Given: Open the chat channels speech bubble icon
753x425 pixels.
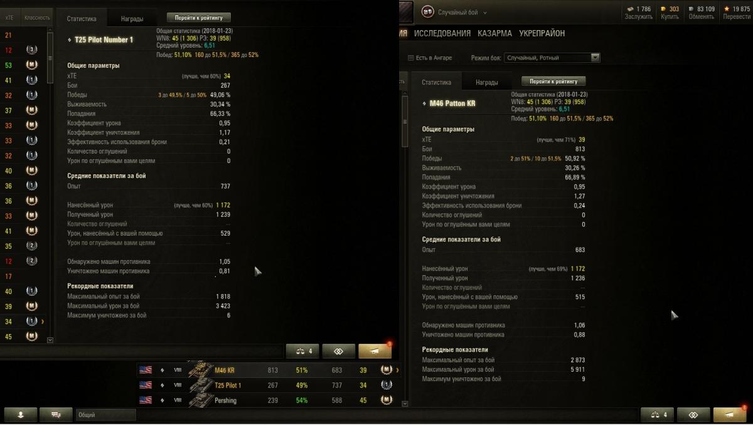Looking at the screenshot, I should pos(56,414).
